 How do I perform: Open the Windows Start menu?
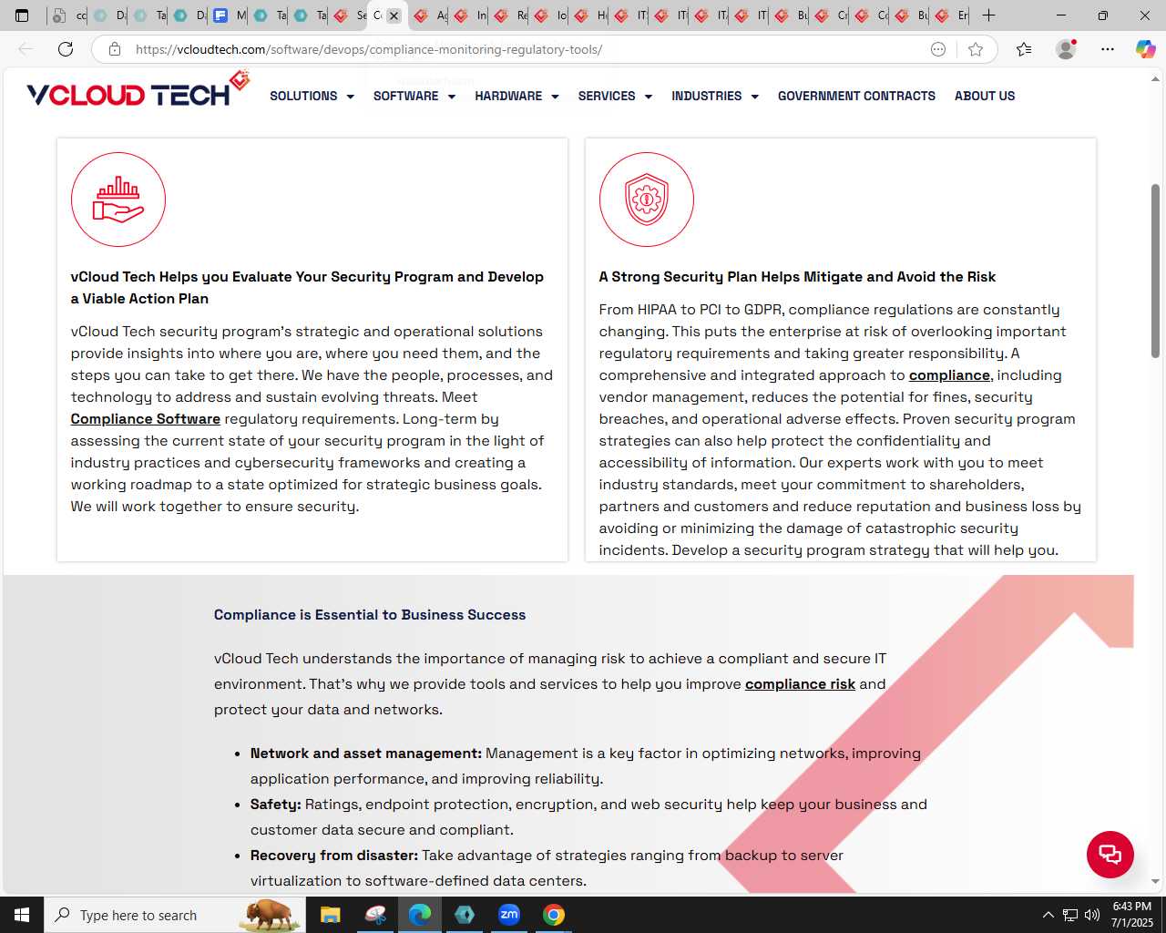pyautogui.click(x=22, y=915)
